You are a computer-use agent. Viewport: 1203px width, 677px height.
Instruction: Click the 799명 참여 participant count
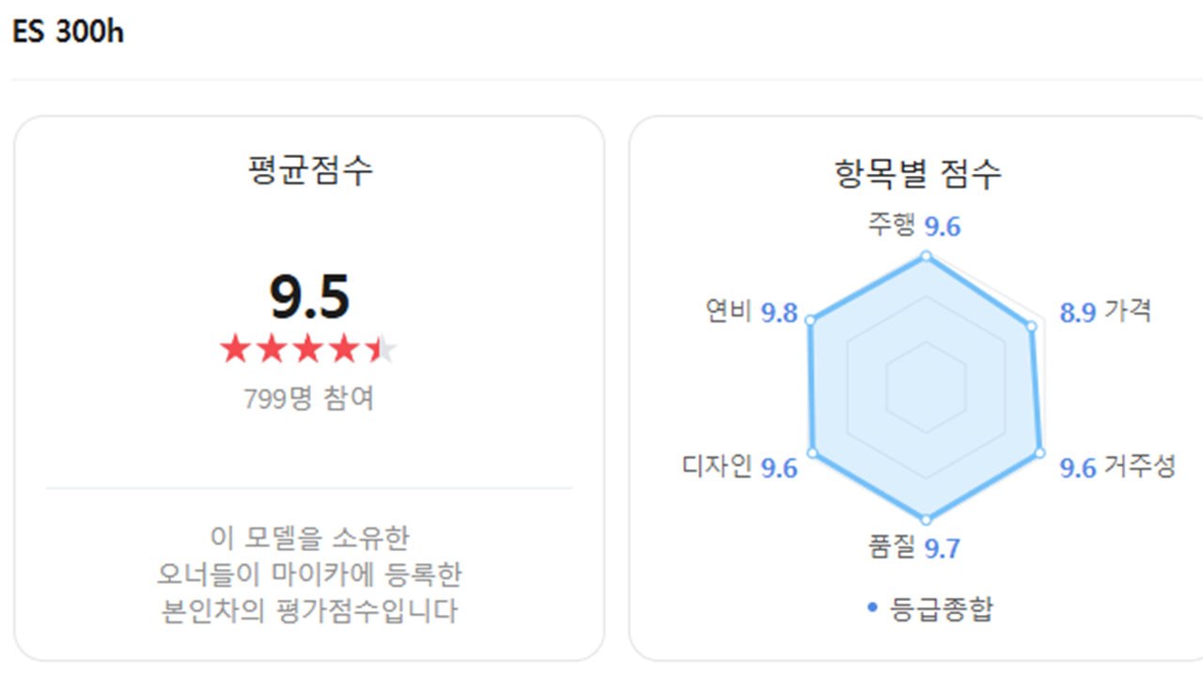point(309,399)
